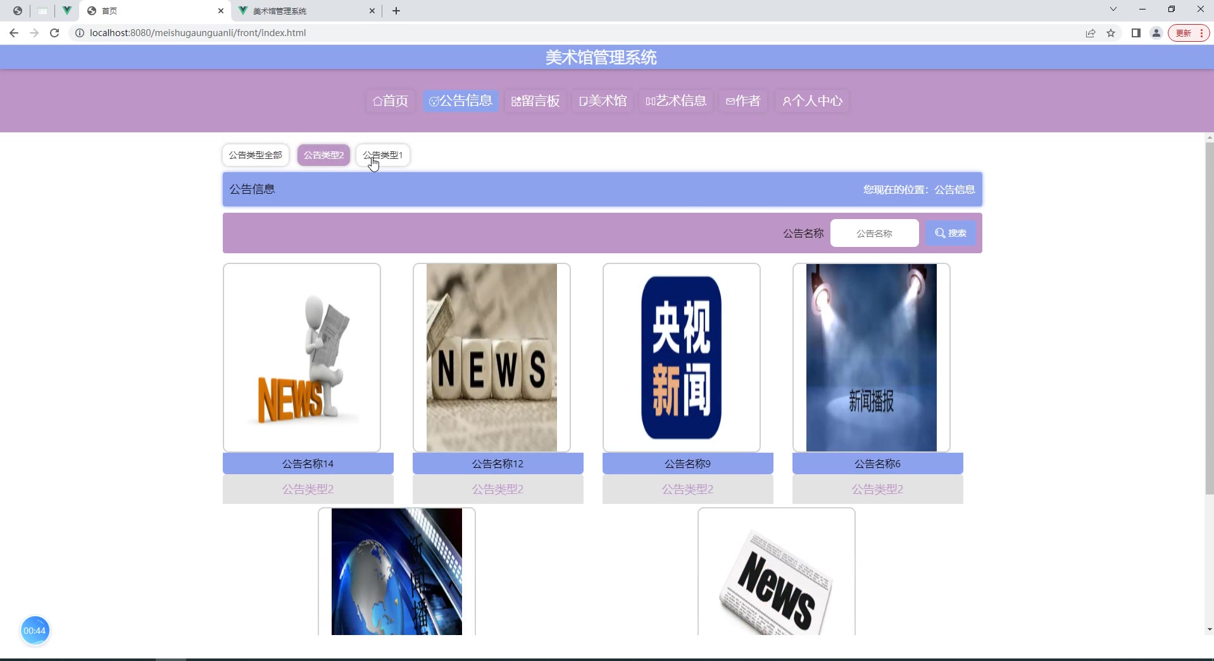
Task: Click the page vertical scrollbar
Action: (x=1210, y=318)
